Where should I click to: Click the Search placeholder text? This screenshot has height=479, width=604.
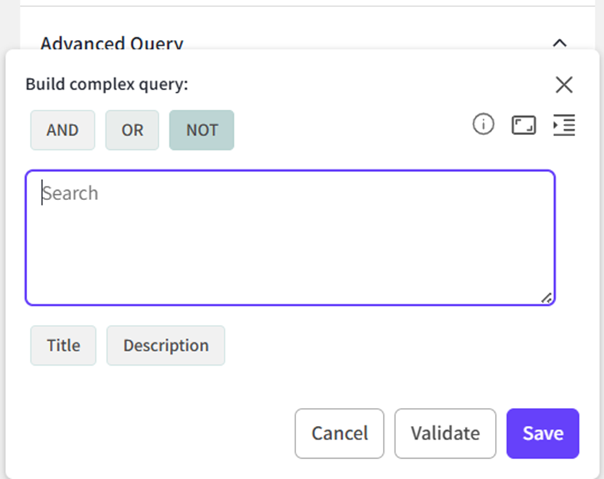click(x=70, y=194)
